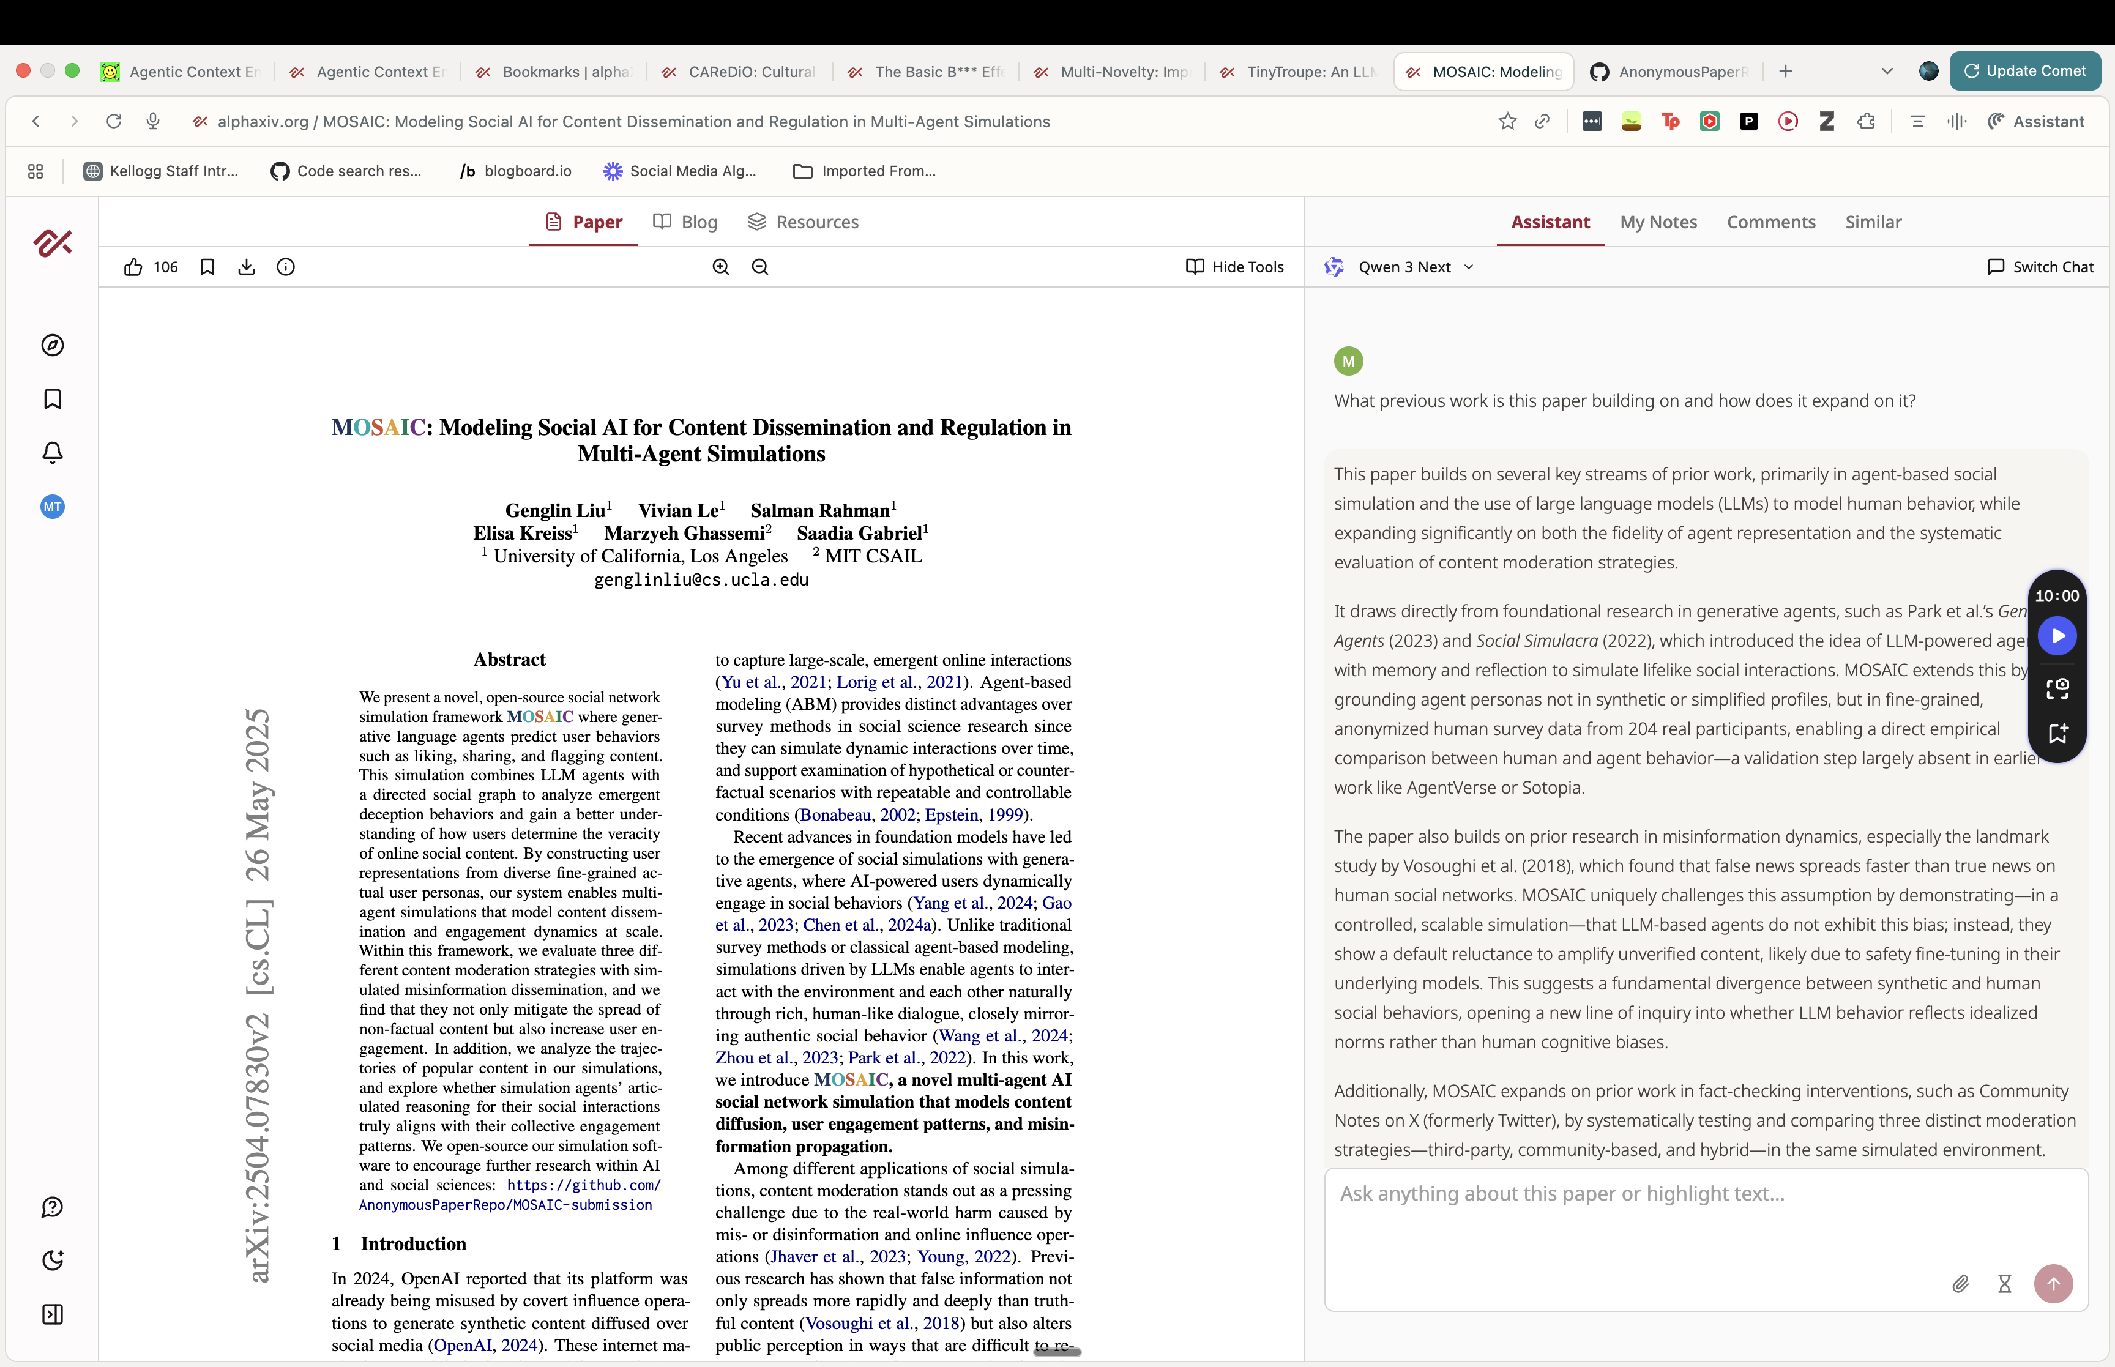2115x1367 pixels.
Task: Click the thumbs-up like icon
Action: pos(133,267)
